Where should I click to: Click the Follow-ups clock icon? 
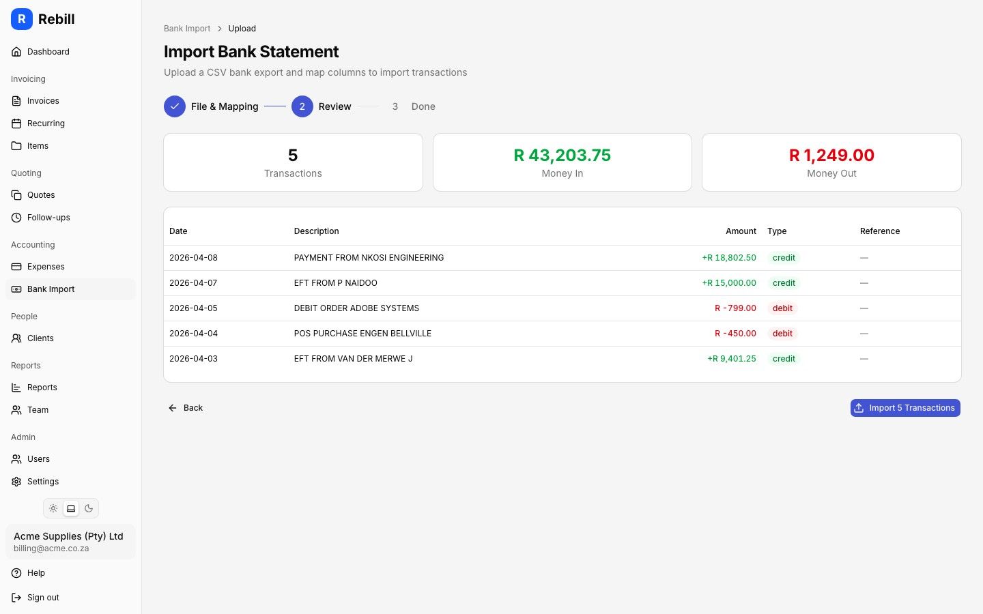coord(16,218)
